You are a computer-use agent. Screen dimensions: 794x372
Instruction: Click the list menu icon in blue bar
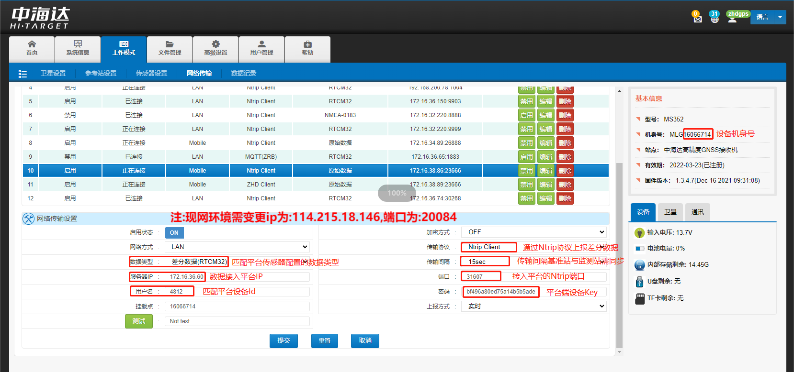point(23,74)
